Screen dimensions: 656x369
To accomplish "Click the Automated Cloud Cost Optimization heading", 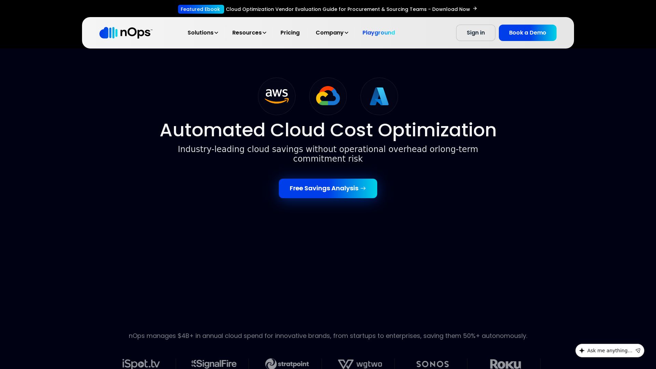I will click(x=328, y=130).
